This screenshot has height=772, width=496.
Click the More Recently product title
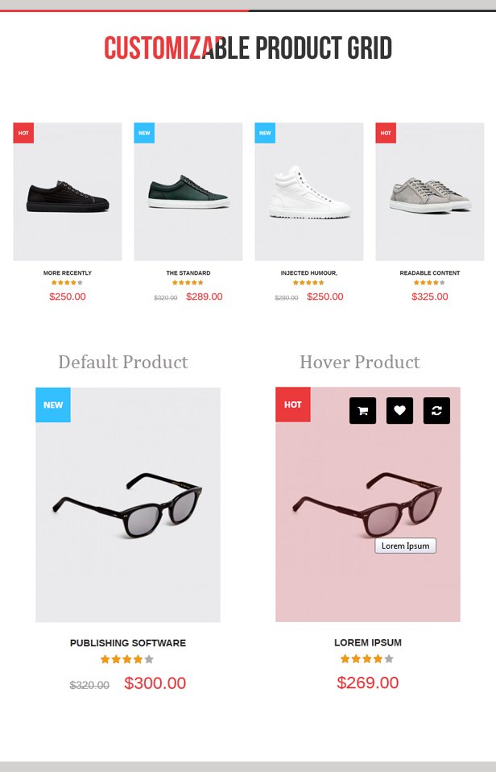[x=68, y=272]
